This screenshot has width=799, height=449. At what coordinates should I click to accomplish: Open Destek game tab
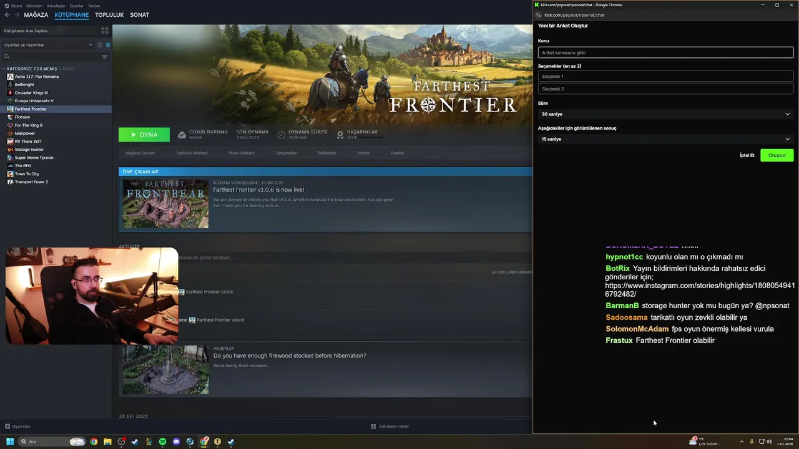[x=397, y=153]
